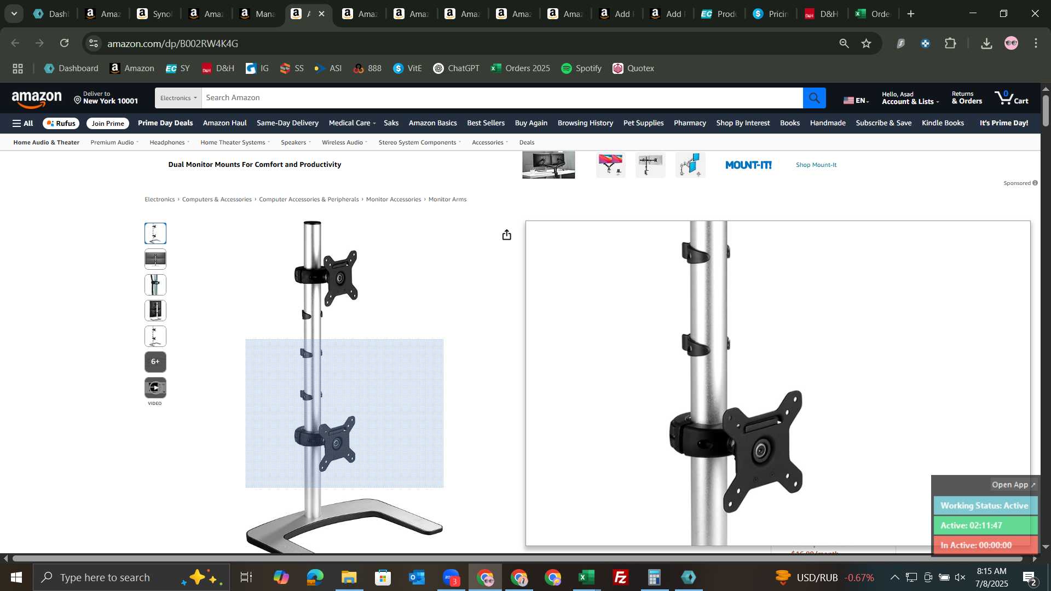Image resolution: width=1051 pixels, height=591 pixels.
Task: Open the 6+ more images thumbnail
Action: click(155, 362)
